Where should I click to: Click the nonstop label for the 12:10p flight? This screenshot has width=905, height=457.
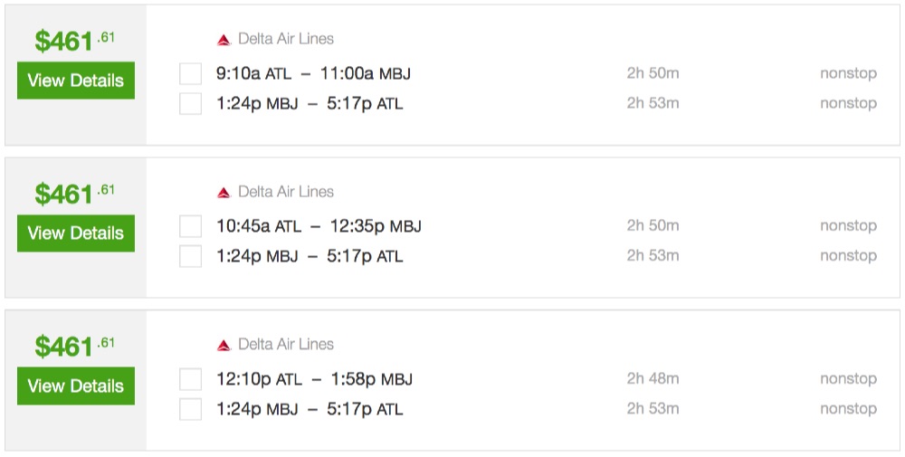point(848,379)
